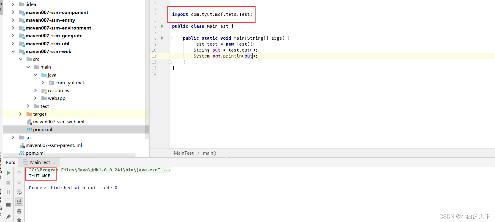This screenshot has width=495, height=222.
Task: Click the import com.tyut.mcf.tets.Test line
Action: [212, 14]
